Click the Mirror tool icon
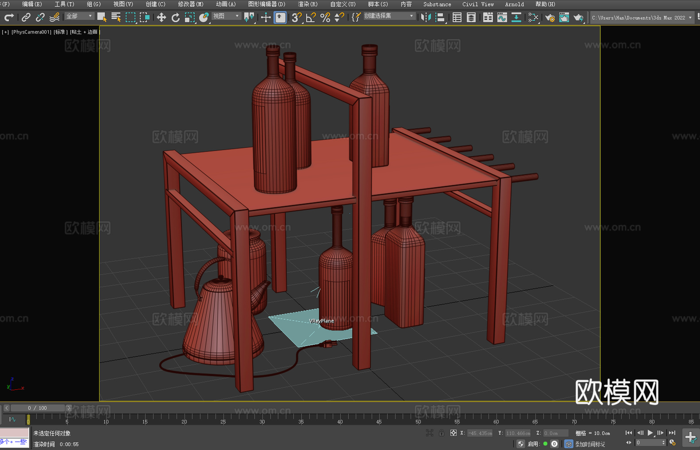 pyautogui.click(x=426, y=17)
